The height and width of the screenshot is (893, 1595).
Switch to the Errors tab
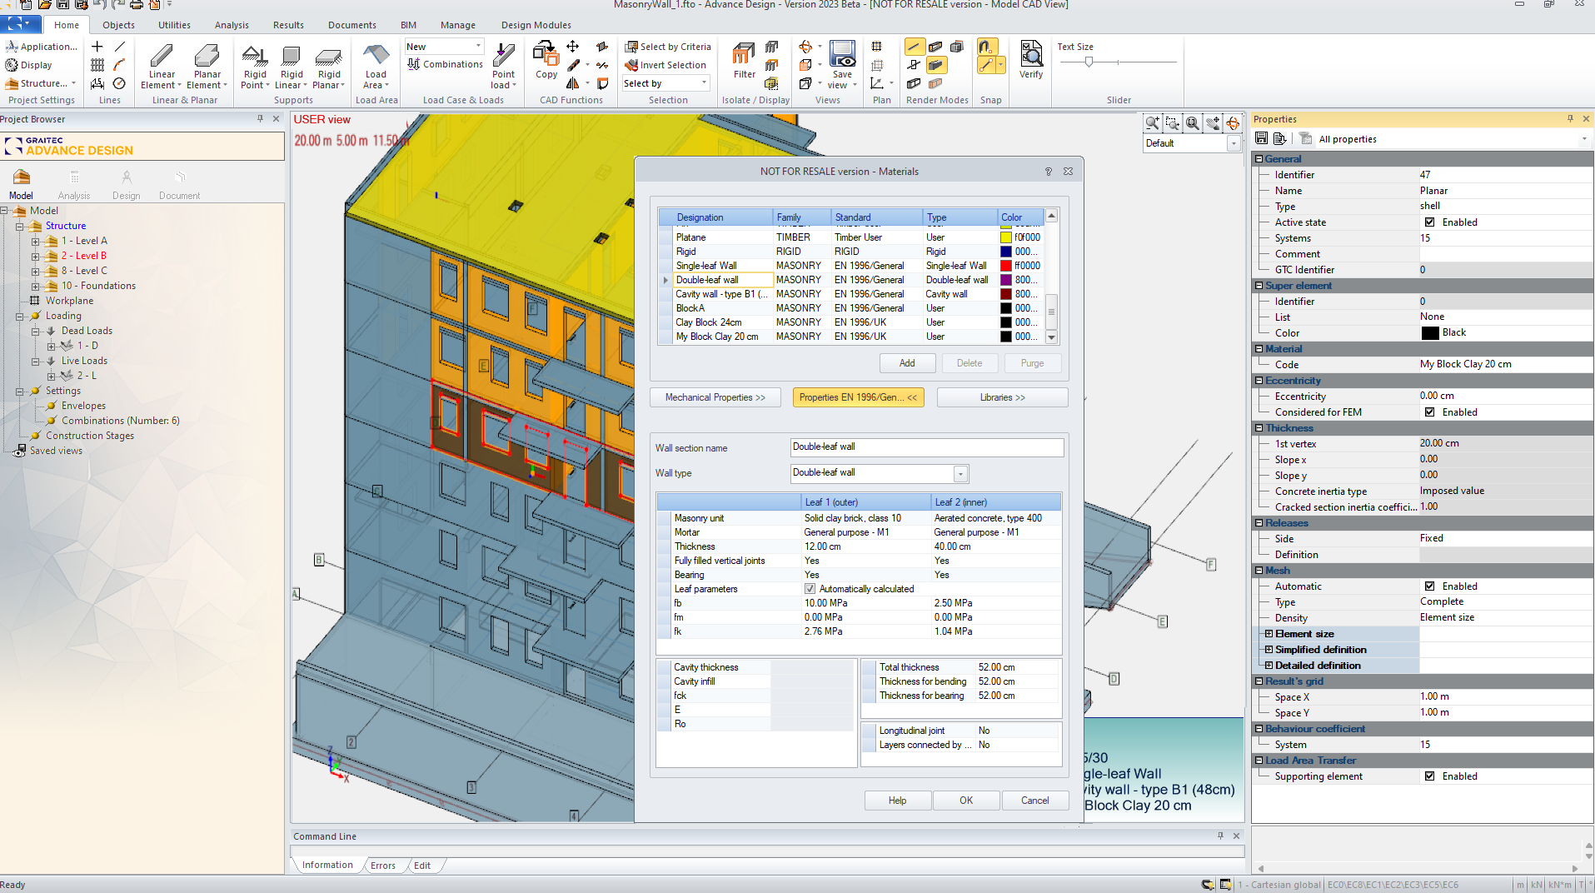(383, 866)
